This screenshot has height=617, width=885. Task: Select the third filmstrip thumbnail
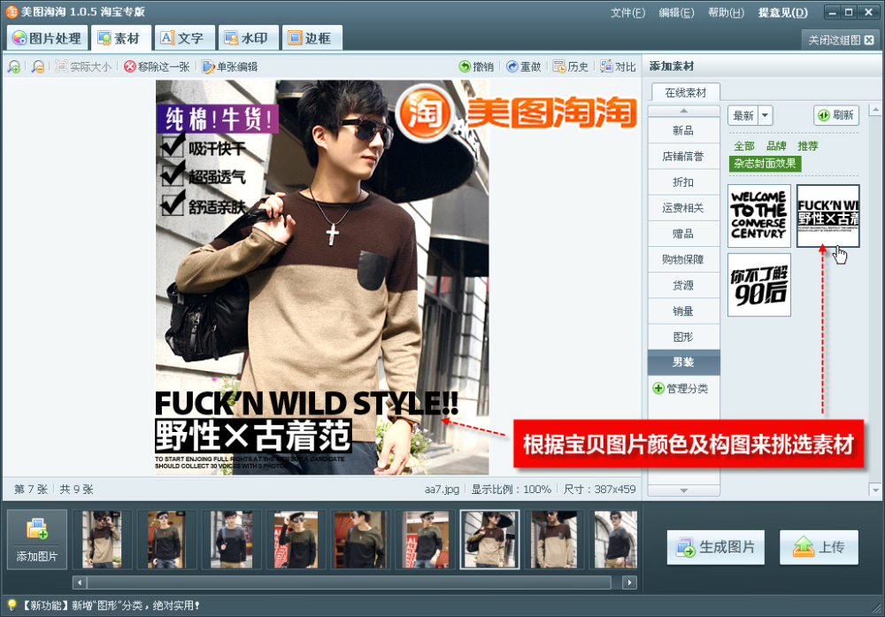coord(231,539)
